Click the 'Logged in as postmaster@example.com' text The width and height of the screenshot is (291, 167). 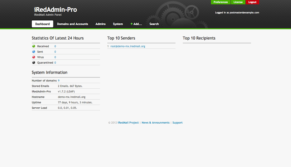click(x=237, y=13)
